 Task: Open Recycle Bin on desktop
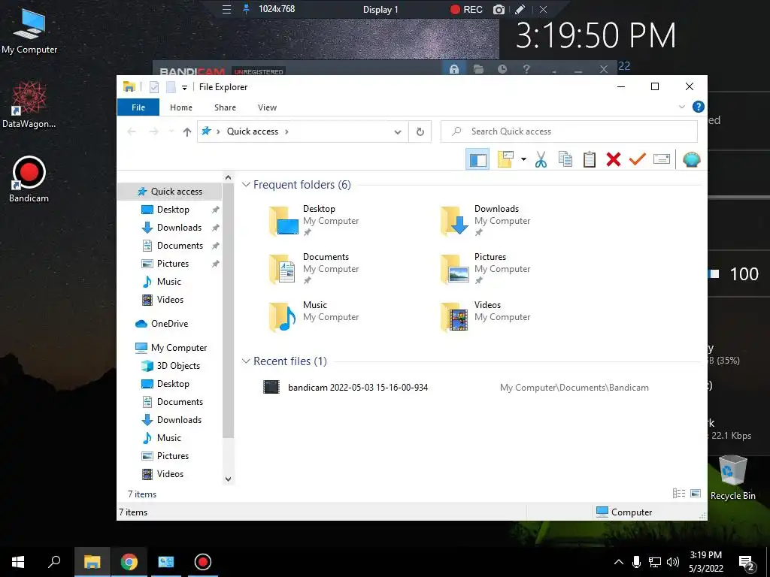732,477
